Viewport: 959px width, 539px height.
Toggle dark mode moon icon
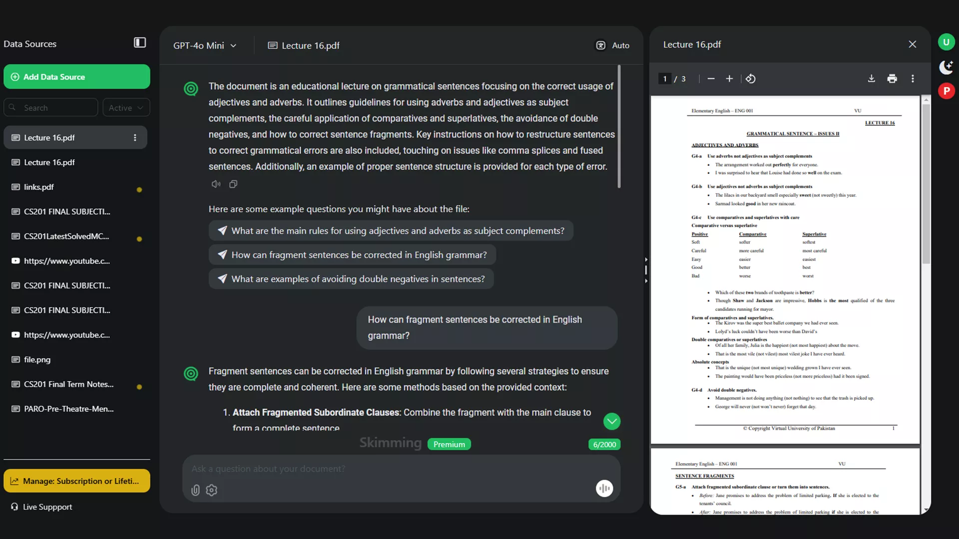pos(946,66)
